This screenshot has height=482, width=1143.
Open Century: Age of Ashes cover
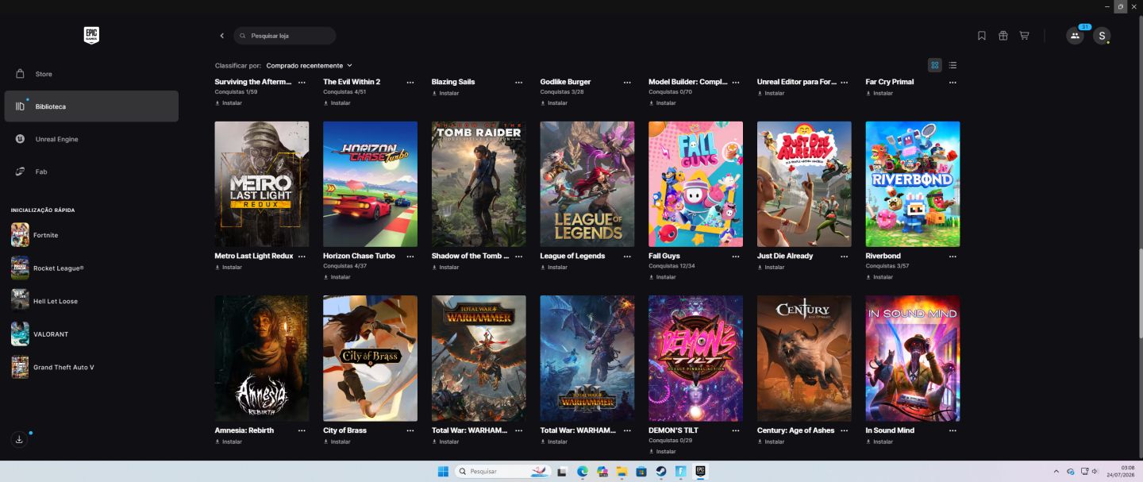pyautogui.click(x=804, y=358)
